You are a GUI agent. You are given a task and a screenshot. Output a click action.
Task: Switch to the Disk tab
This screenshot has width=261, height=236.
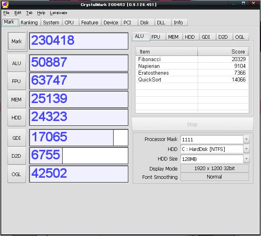[146, 22]
